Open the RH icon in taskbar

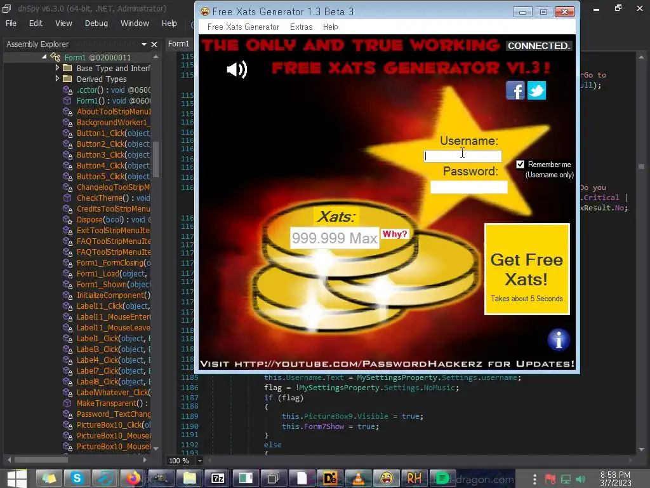click(415, 478)
